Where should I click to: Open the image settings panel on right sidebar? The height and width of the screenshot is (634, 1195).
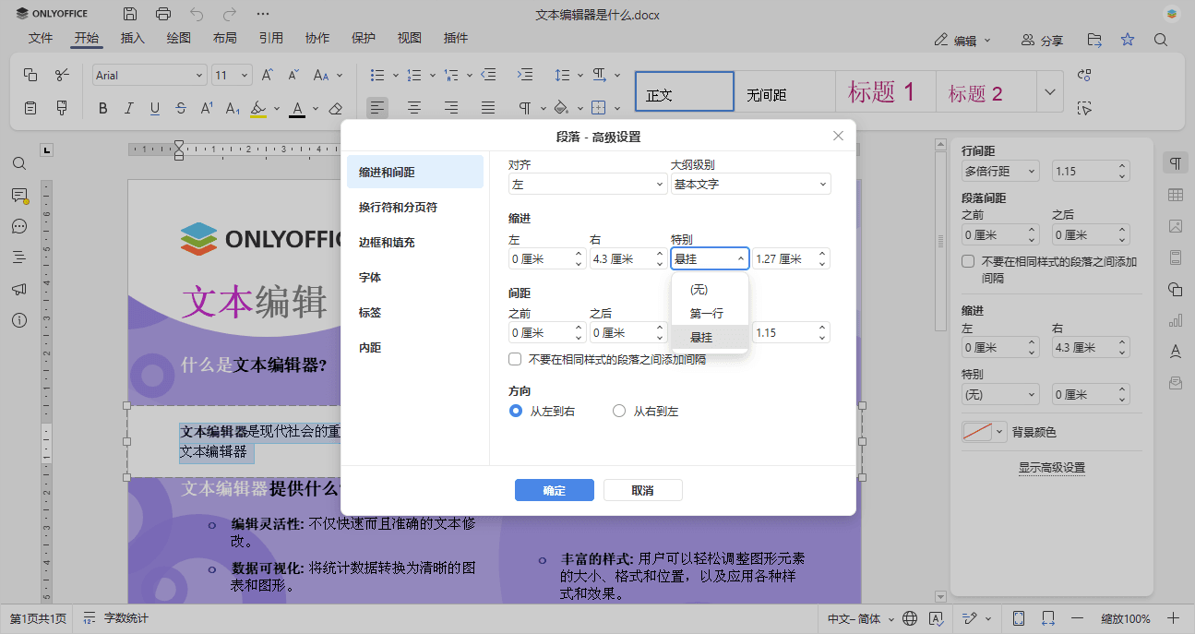click(x=1176, y=226)
